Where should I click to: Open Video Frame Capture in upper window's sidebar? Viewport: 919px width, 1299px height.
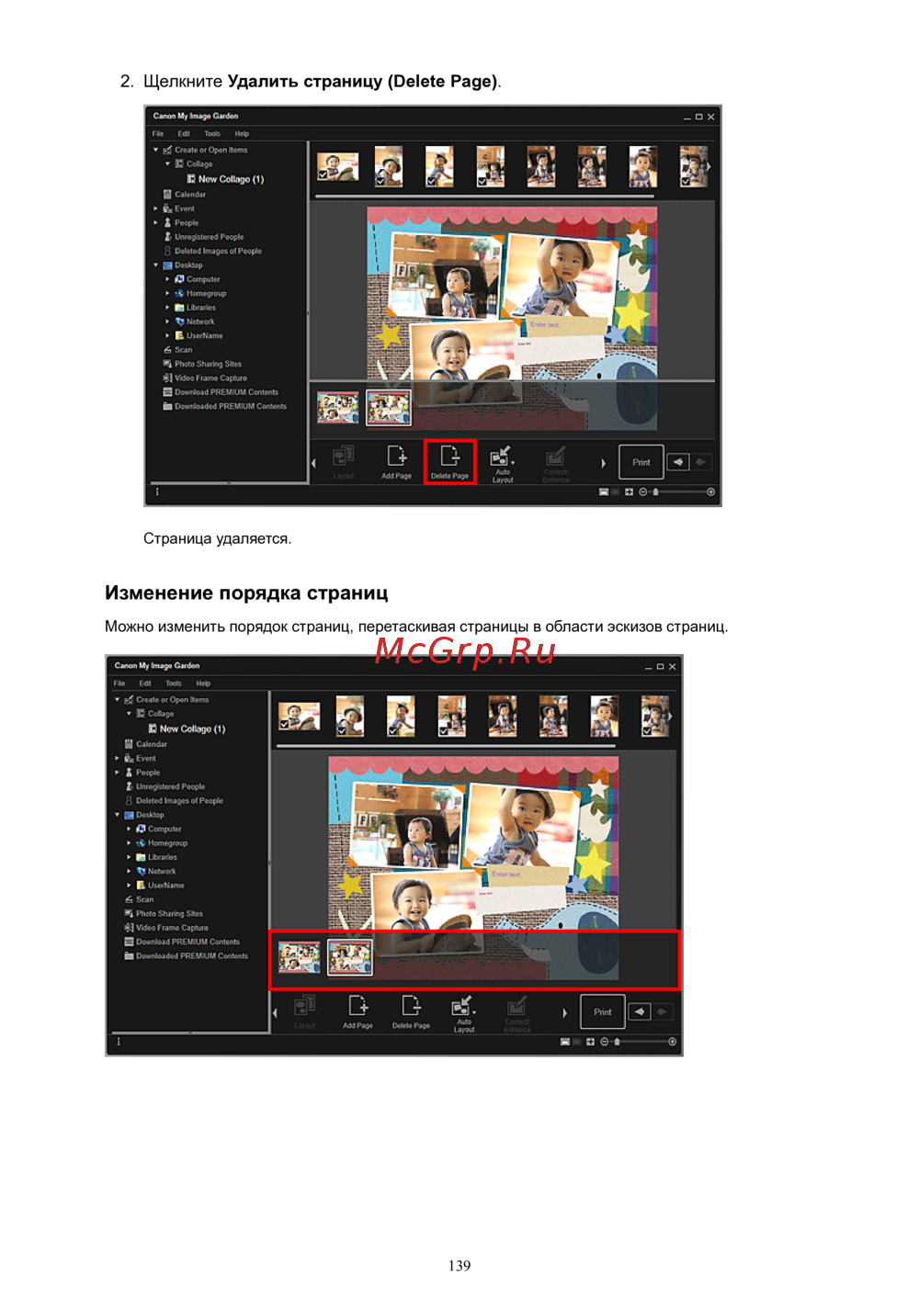(x=210, y=378)
